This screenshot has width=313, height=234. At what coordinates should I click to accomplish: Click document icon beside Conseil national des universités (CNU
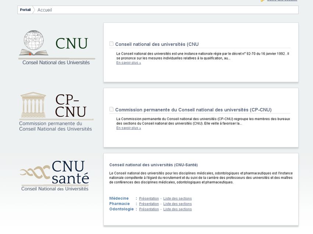tap(112, 44)
